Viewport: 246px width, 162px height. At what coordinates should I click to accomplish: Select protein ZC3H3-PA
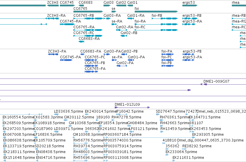coord(53,54)
